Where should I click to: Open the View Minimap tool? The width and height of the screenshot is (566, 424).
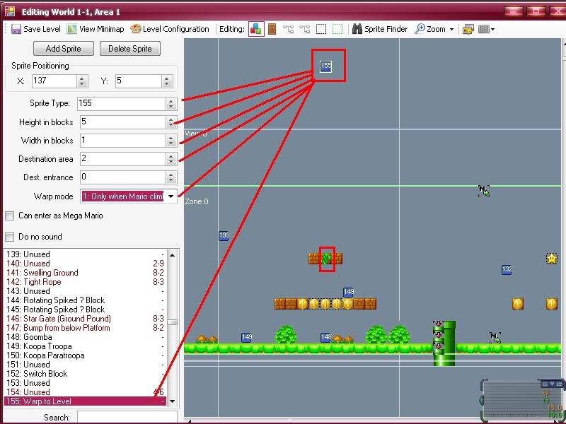click(96, 29)
